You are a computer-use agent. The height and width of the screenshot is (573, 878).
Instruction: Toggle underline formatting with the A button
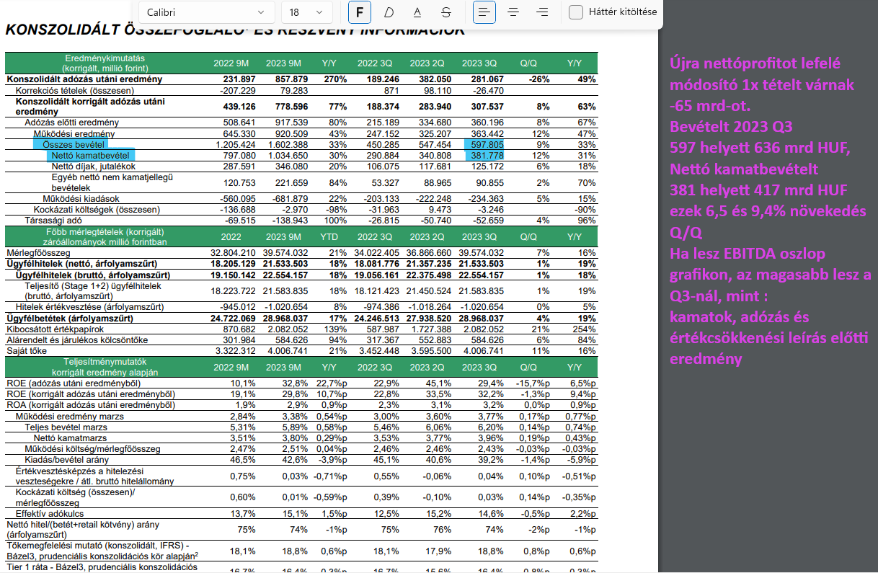417,12
